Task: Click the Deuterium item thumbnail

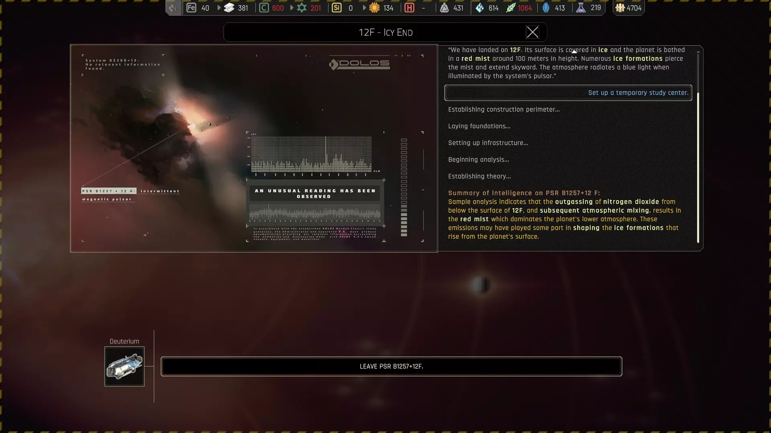Action: pos(124,366)
